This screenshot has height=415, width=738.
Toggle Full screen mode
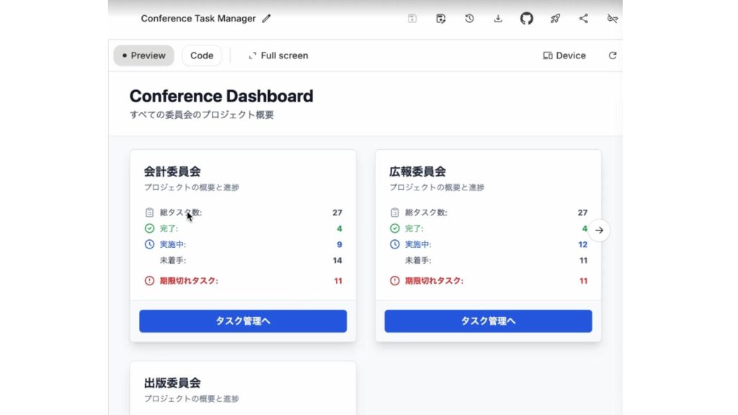click(x=278, y=55)
